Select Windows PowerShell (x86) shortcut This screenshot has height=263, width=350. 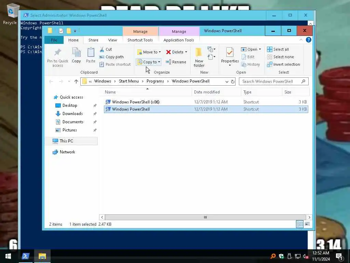(x=206, y=102)
